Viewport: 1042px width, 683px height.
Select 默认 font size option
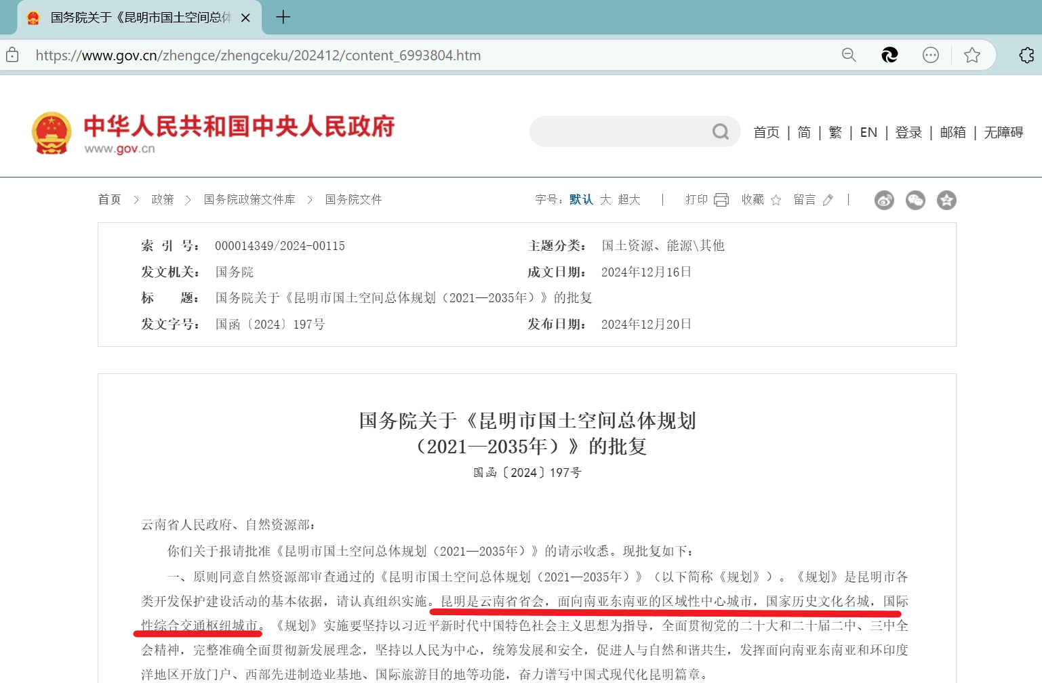click(x=581, y=199)
